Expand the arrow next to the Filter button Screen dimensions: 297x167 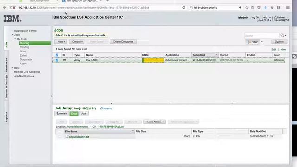point(262,42)
